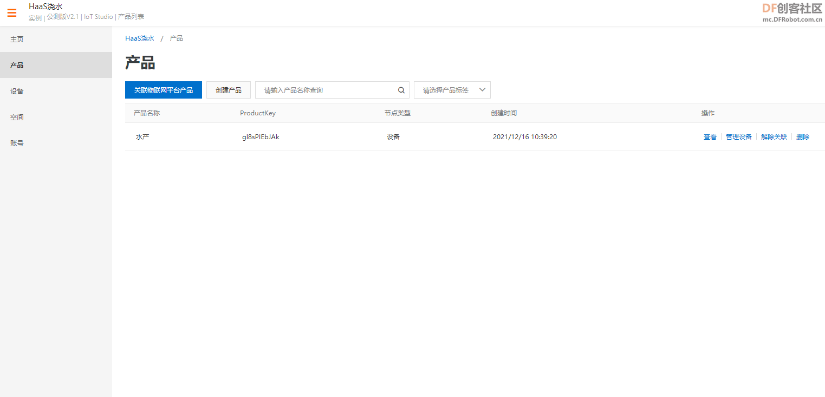The width and height of the screenshot is (825, 397).
Task: Click the 设备 node type cell
Action: coord(393,137)
